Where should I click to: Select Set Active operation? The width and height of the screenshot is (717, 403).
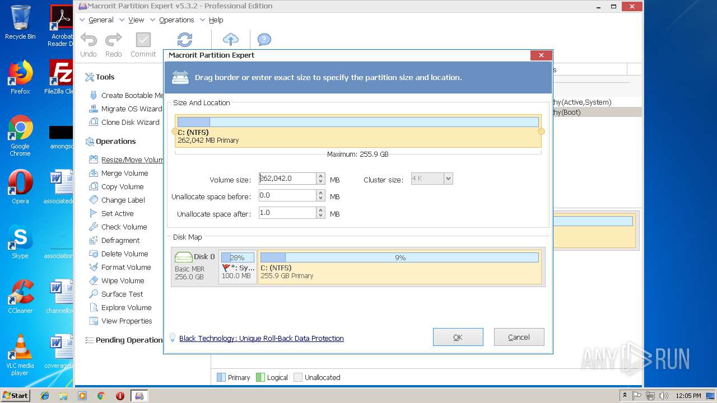(111, 213)
